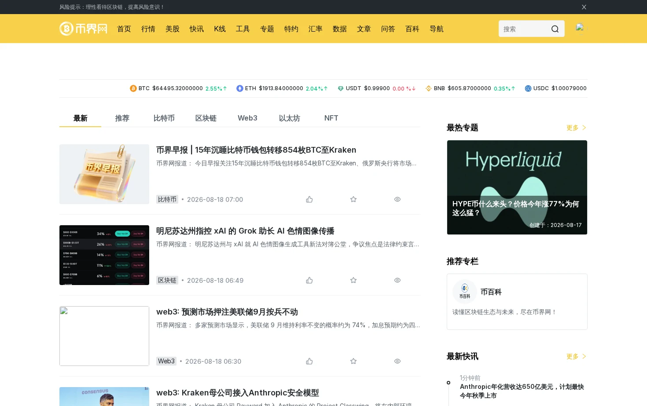Click the Web3 tag on the 美联储 article
This screenshot has width=647, height=406.
click(166, 361)
